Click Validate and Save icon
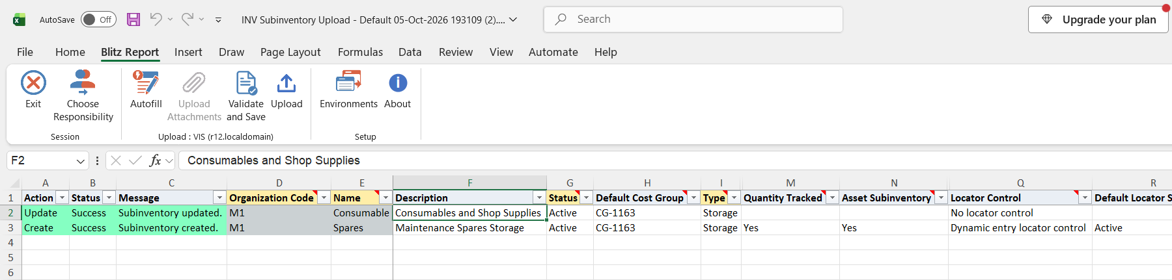1172x280 pixels. (246, 83)
